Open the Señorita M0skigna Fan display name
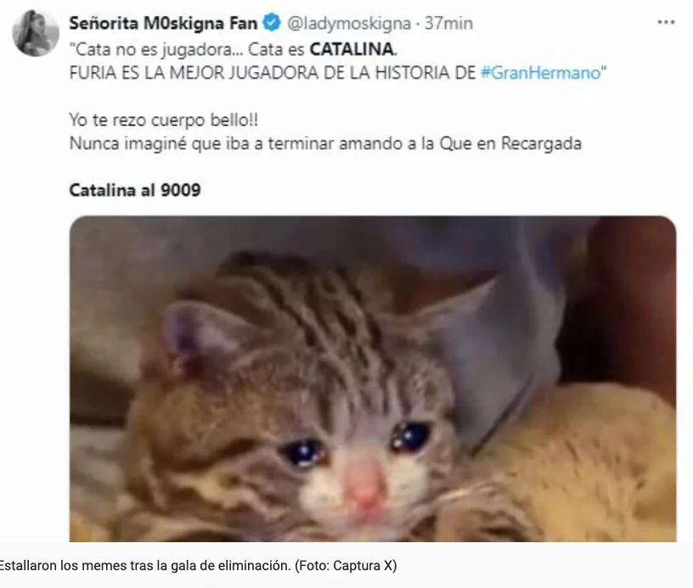This screenshot has width=693, height=588. (x=163, y=23)
